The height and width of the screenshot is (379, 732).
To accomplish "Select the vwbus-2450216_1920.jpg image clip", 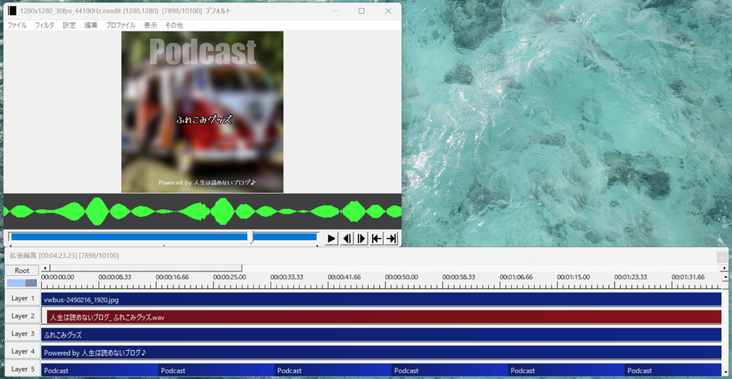I will point(381,300).
